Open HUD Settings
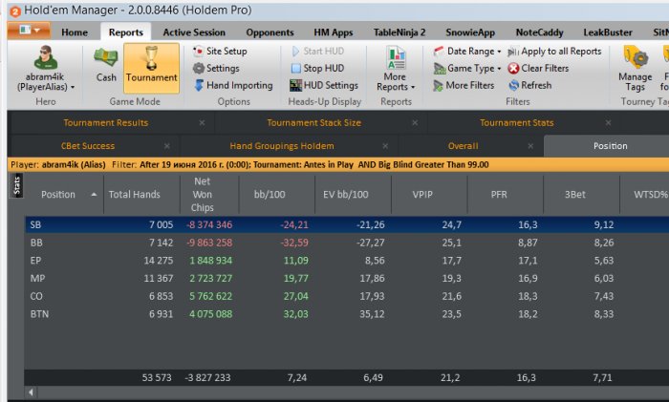This screenshot has width=669, height=402. 324,85
